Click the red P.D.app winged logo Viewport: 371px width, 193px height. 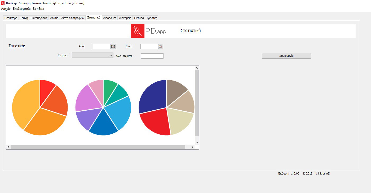click(x=138, y=31)
